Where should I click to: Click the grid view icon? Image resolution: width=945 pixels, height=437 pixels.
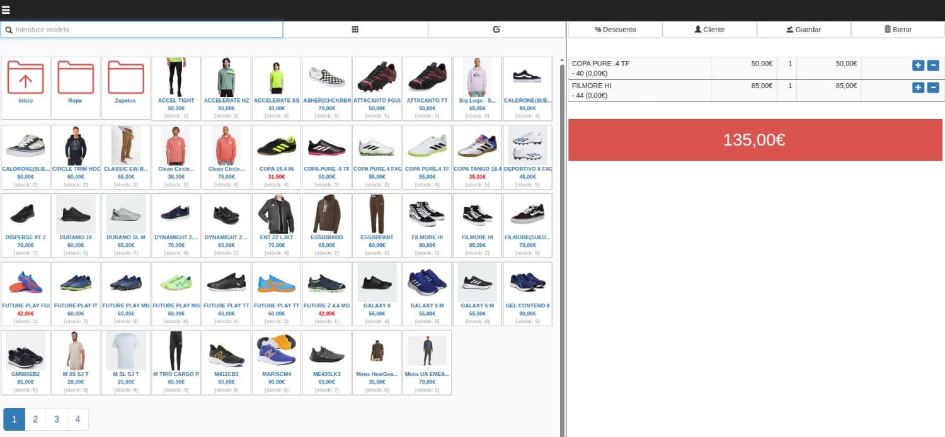click(355, 30)
